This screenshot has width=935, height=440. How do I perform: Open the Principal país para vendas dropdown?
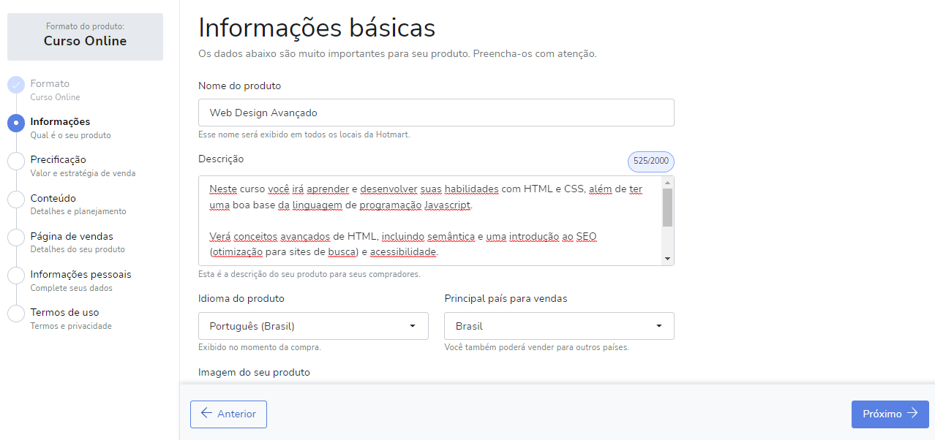tap(559, 326)
